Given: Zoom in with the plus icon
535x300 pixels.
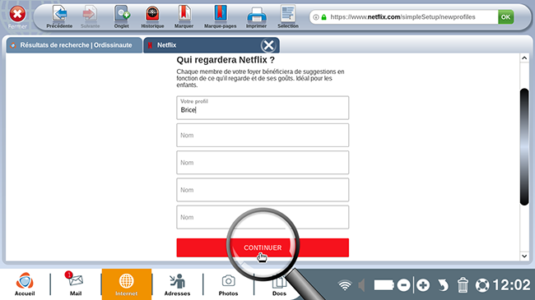Looking at the screenshot, I should (x=423, y=285).
